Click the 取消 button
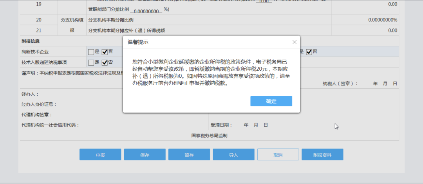The height and width of the screenshot is (184, 423). click(278, 155)
